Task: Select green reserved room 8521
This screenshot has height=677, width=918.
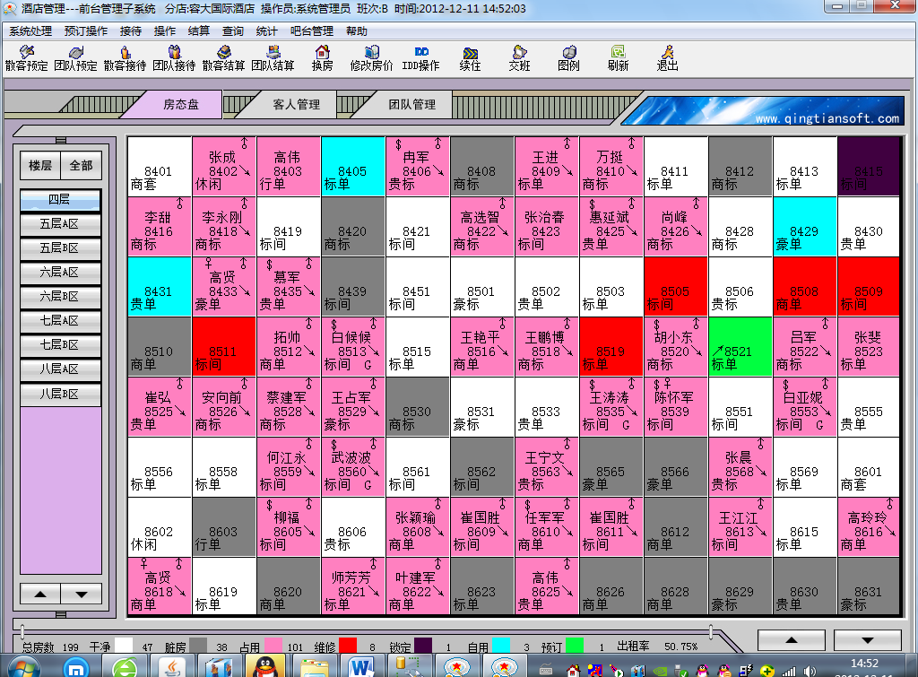Action: tap(740, 346)
